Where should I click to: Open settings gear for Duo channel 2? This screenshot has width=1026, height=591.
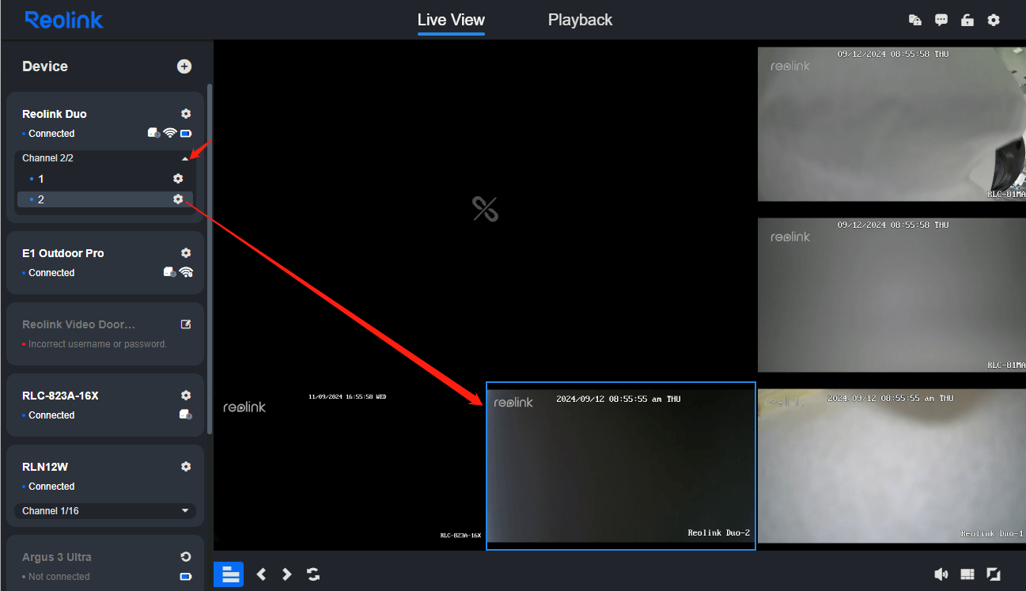point(178,199)
